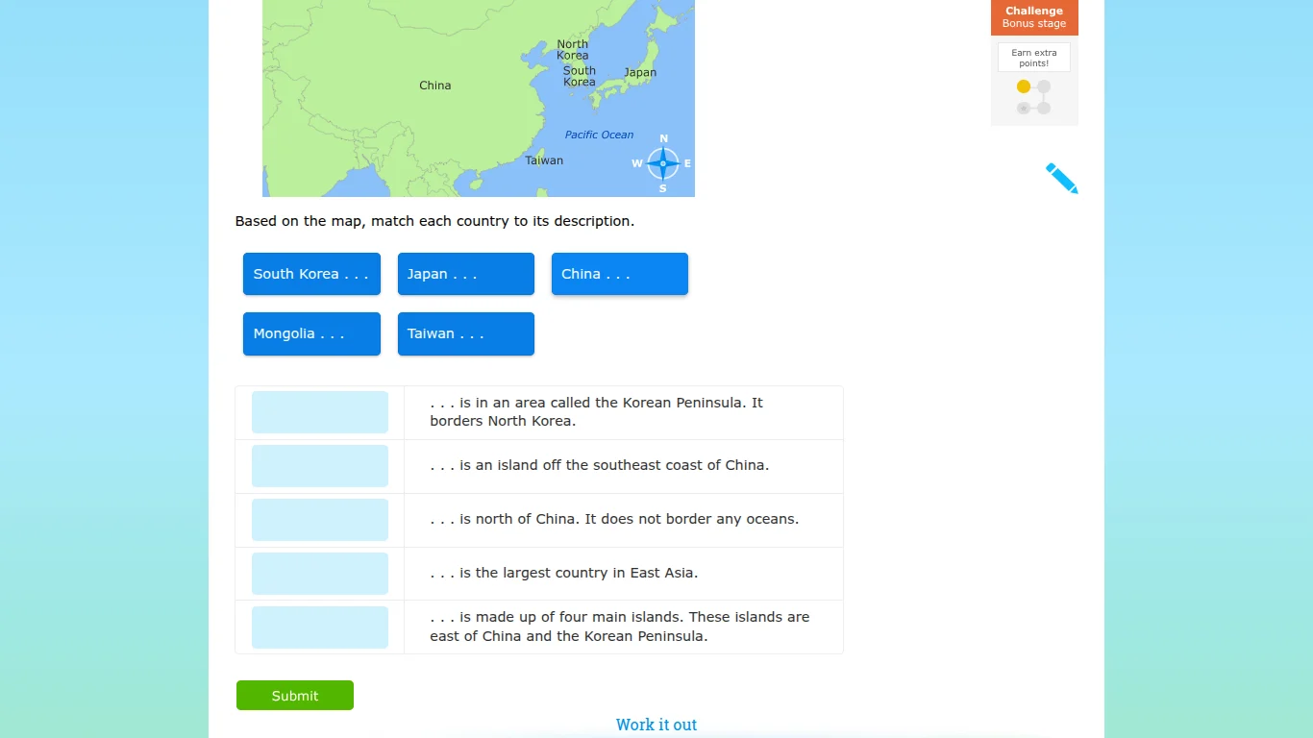Screen dimensions: 1313x738
Task: Select the Mongolia answer tile
Action: [x=311, y=333]
